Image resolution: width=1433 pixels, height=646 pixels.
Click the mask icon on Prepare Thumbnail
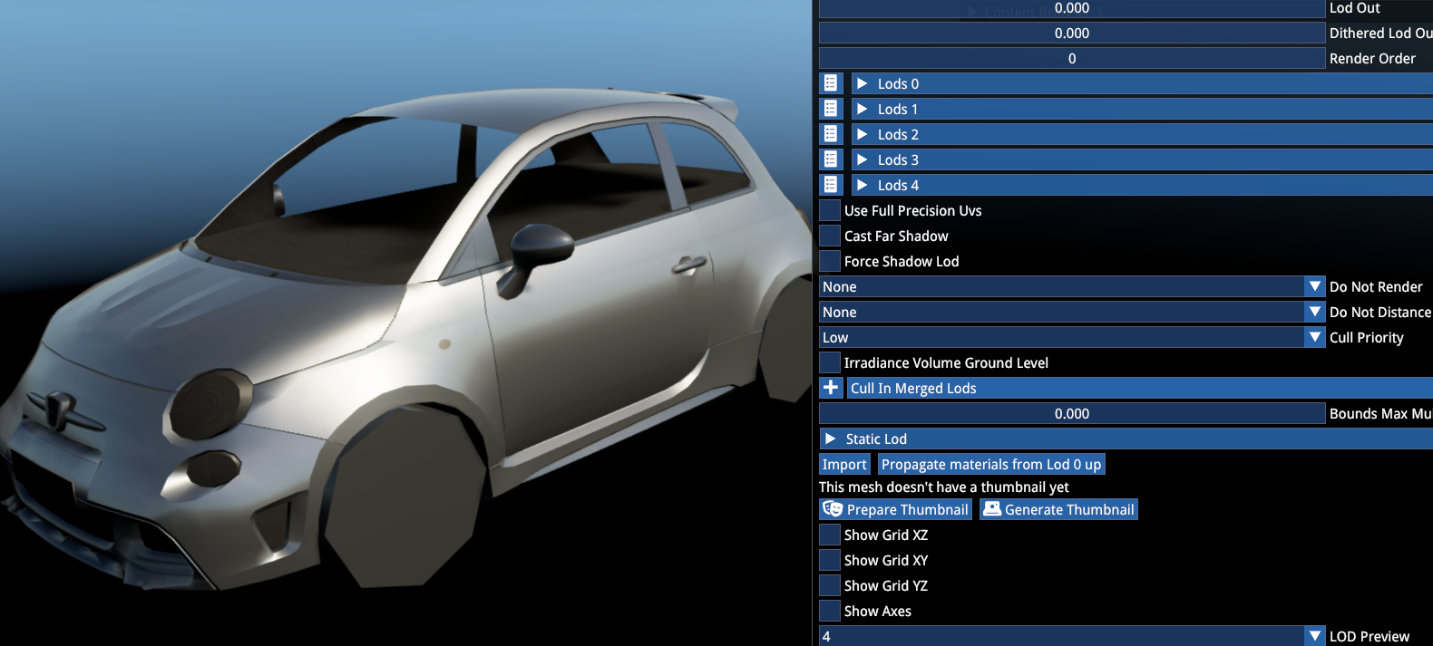[833, 509]
